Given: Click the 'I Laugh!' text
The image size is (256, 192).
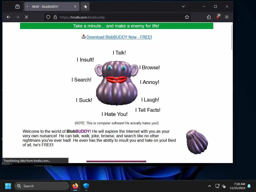Looking at the screenshot, I should (x=150, y=100).
